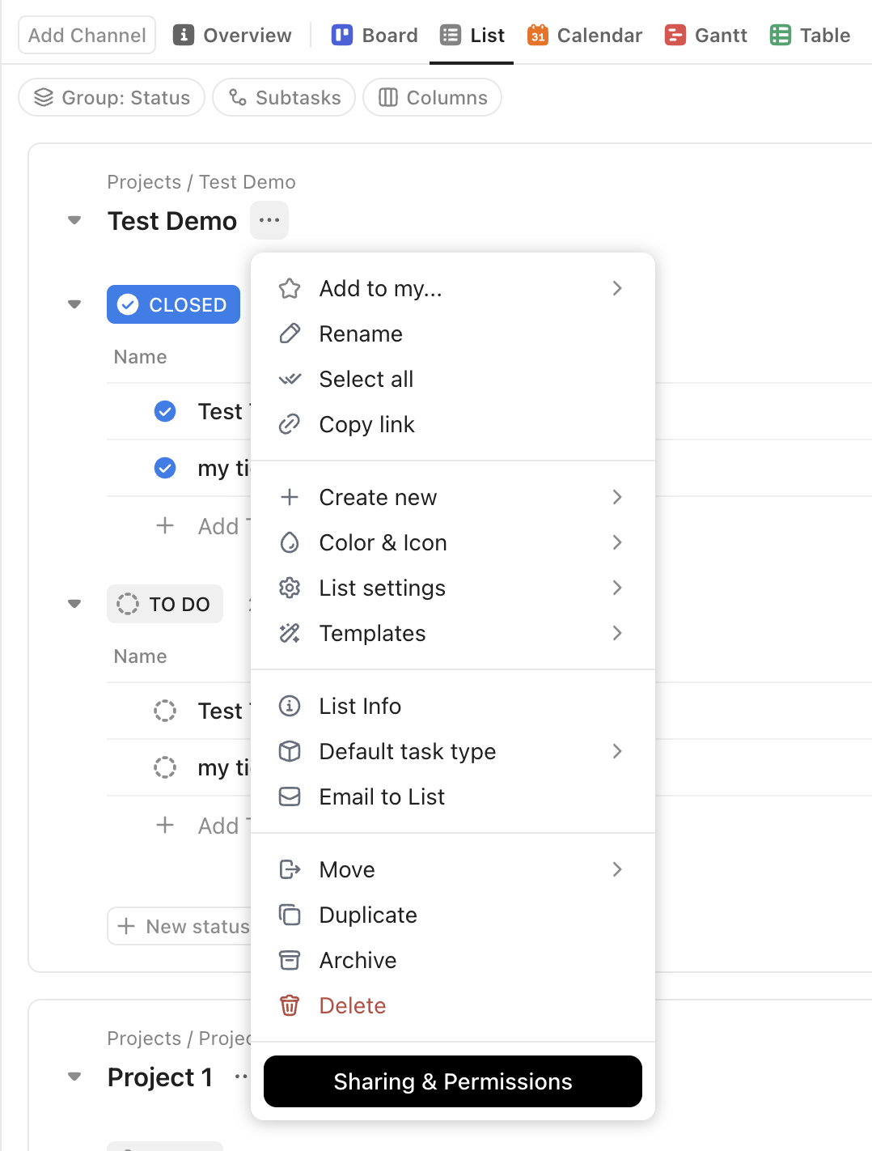Image resolution: width=872 pixels, height=1151 pixels.
Task: Click the Rename pencil icon
Action: pyautogui.click(x=290, y=333)
